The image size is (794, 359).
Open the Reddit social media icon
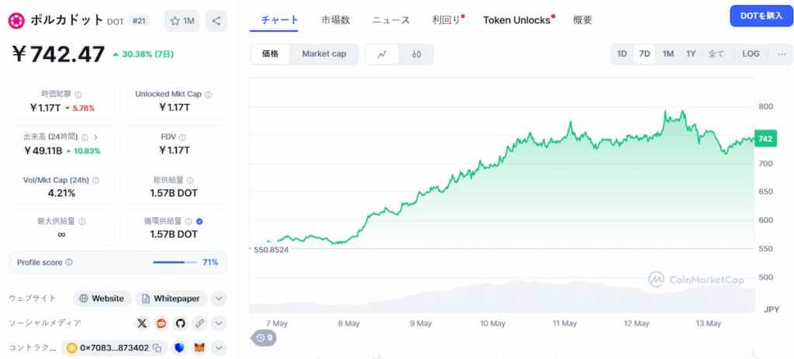161,323
